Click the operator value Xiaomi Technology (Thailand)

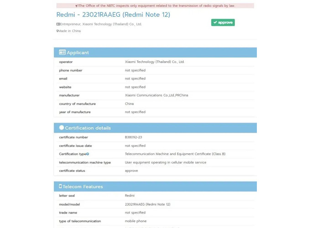tap(155, 62)
